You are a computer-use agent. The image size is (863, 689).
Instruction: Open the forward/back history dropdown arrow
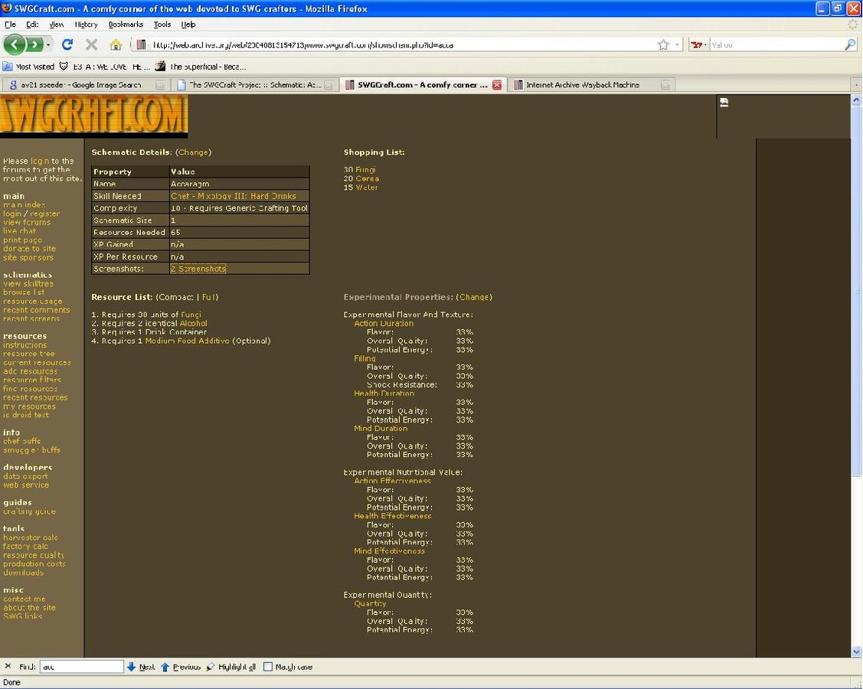coord(49,45)
